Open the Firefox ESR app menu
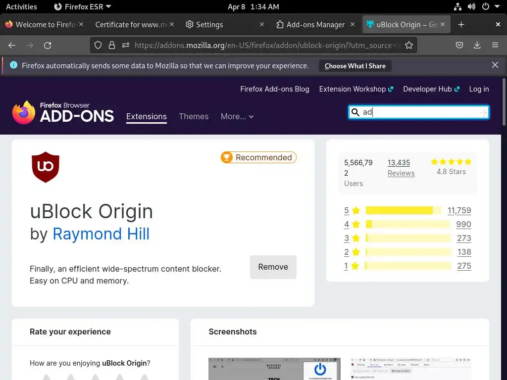The image size is (507, 380). (82, 7)
